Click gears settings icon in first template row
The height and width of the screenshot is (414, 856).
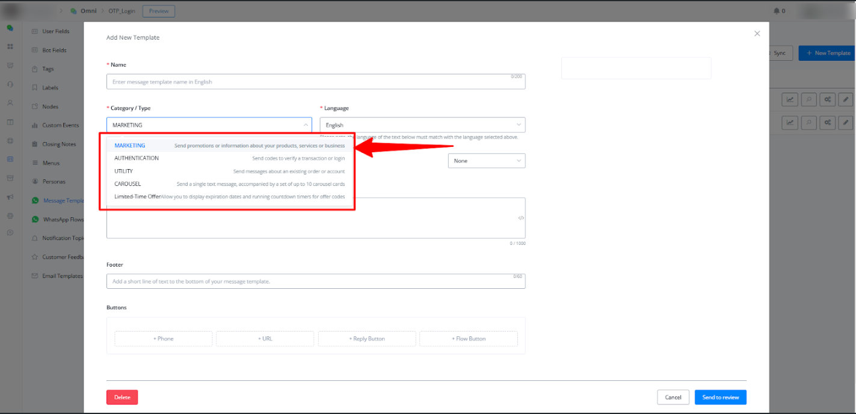tap(828, 100)
